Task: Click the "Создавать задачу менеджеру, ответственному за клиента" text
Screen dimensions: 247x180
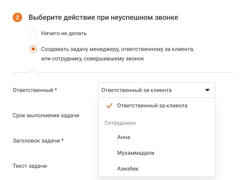Action: [x=117, y=49]
